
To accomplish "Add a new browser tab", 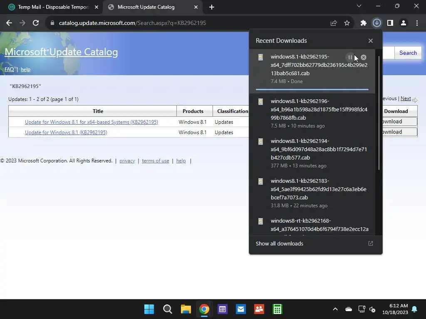I will click(212, 7).
